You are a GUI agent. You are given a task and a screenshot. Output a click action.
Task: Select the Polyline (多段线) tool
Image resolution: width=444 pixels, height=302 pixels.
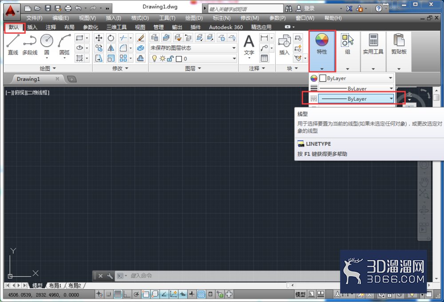pos(30,44)
